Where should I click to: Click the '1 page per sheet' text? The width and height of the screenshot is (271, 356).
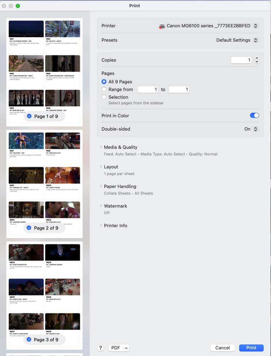point(119,174)
